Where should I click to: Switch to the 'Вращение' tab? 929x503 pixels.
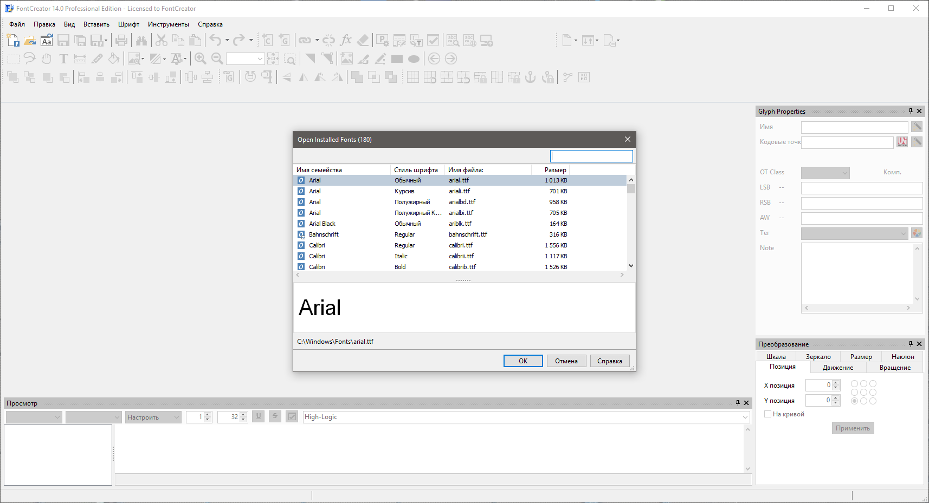(x=894, y=368)
